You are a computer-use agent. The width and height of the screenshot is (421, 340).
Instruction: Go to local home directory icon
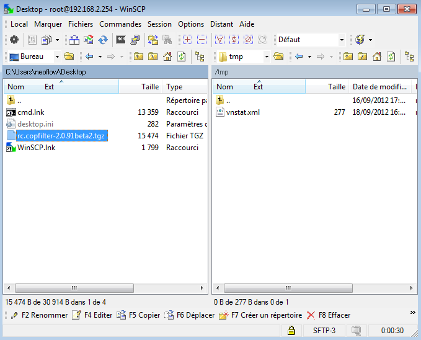coord(167,56)
